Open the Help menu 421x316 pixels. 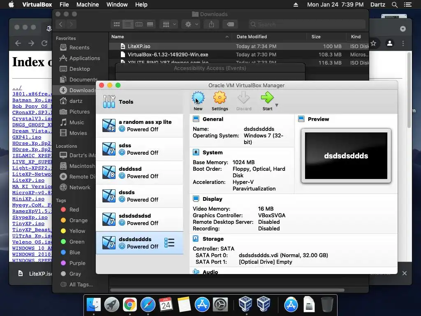point(141,5)
